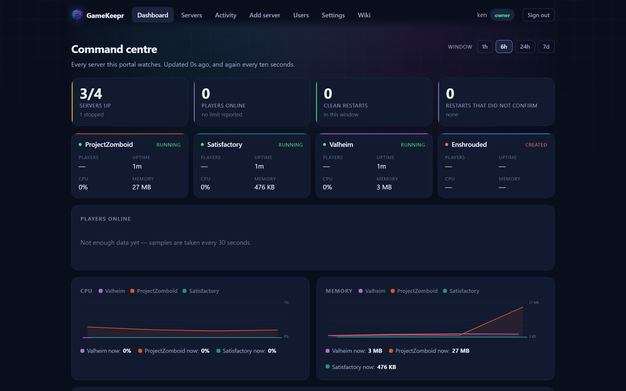Click the green status dot beside Satisfactory
Image resolution: width=626 pixels, height=391 pixels.
[202, 145]
